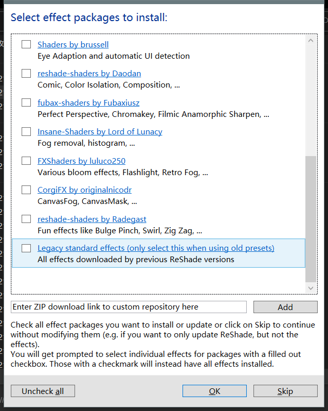Image resolution: width=328 pixels, height=411 pixels.
Task: Select 'Eye Adaption and automatic UI detection' text
Action: tap(114, 56)
